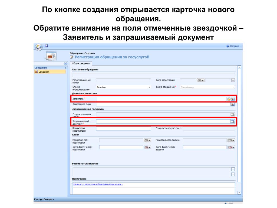Click the Количество экземпляров field
This screenshot has height=208, width=277.
(123, 129)
